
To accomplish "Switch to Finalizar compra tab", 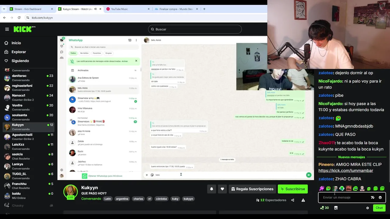I will tap(176, 9).
